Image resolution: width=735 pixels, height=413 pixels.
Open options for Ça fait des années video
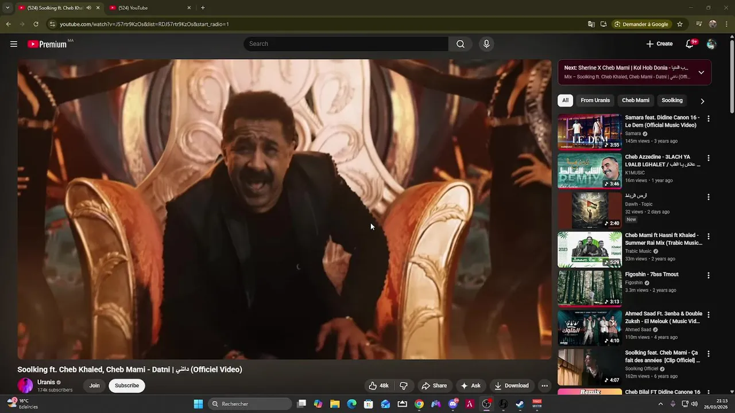coord(708,353)
